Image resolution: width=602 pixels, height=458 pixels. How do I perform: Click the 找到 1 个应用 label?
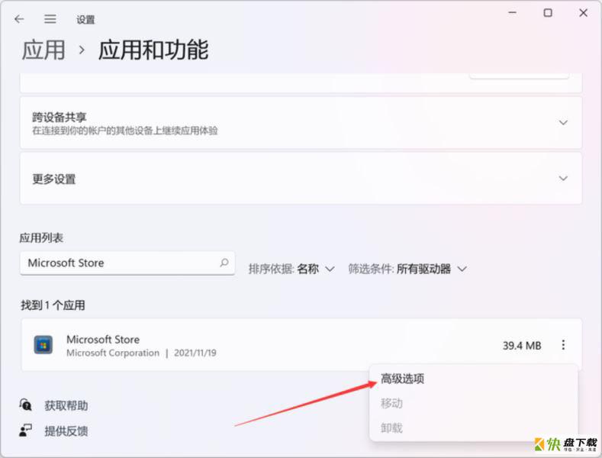53,305
